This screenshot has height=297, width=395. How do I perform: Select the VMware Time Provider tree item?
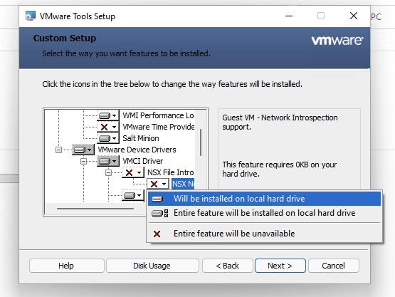(159, 127)
